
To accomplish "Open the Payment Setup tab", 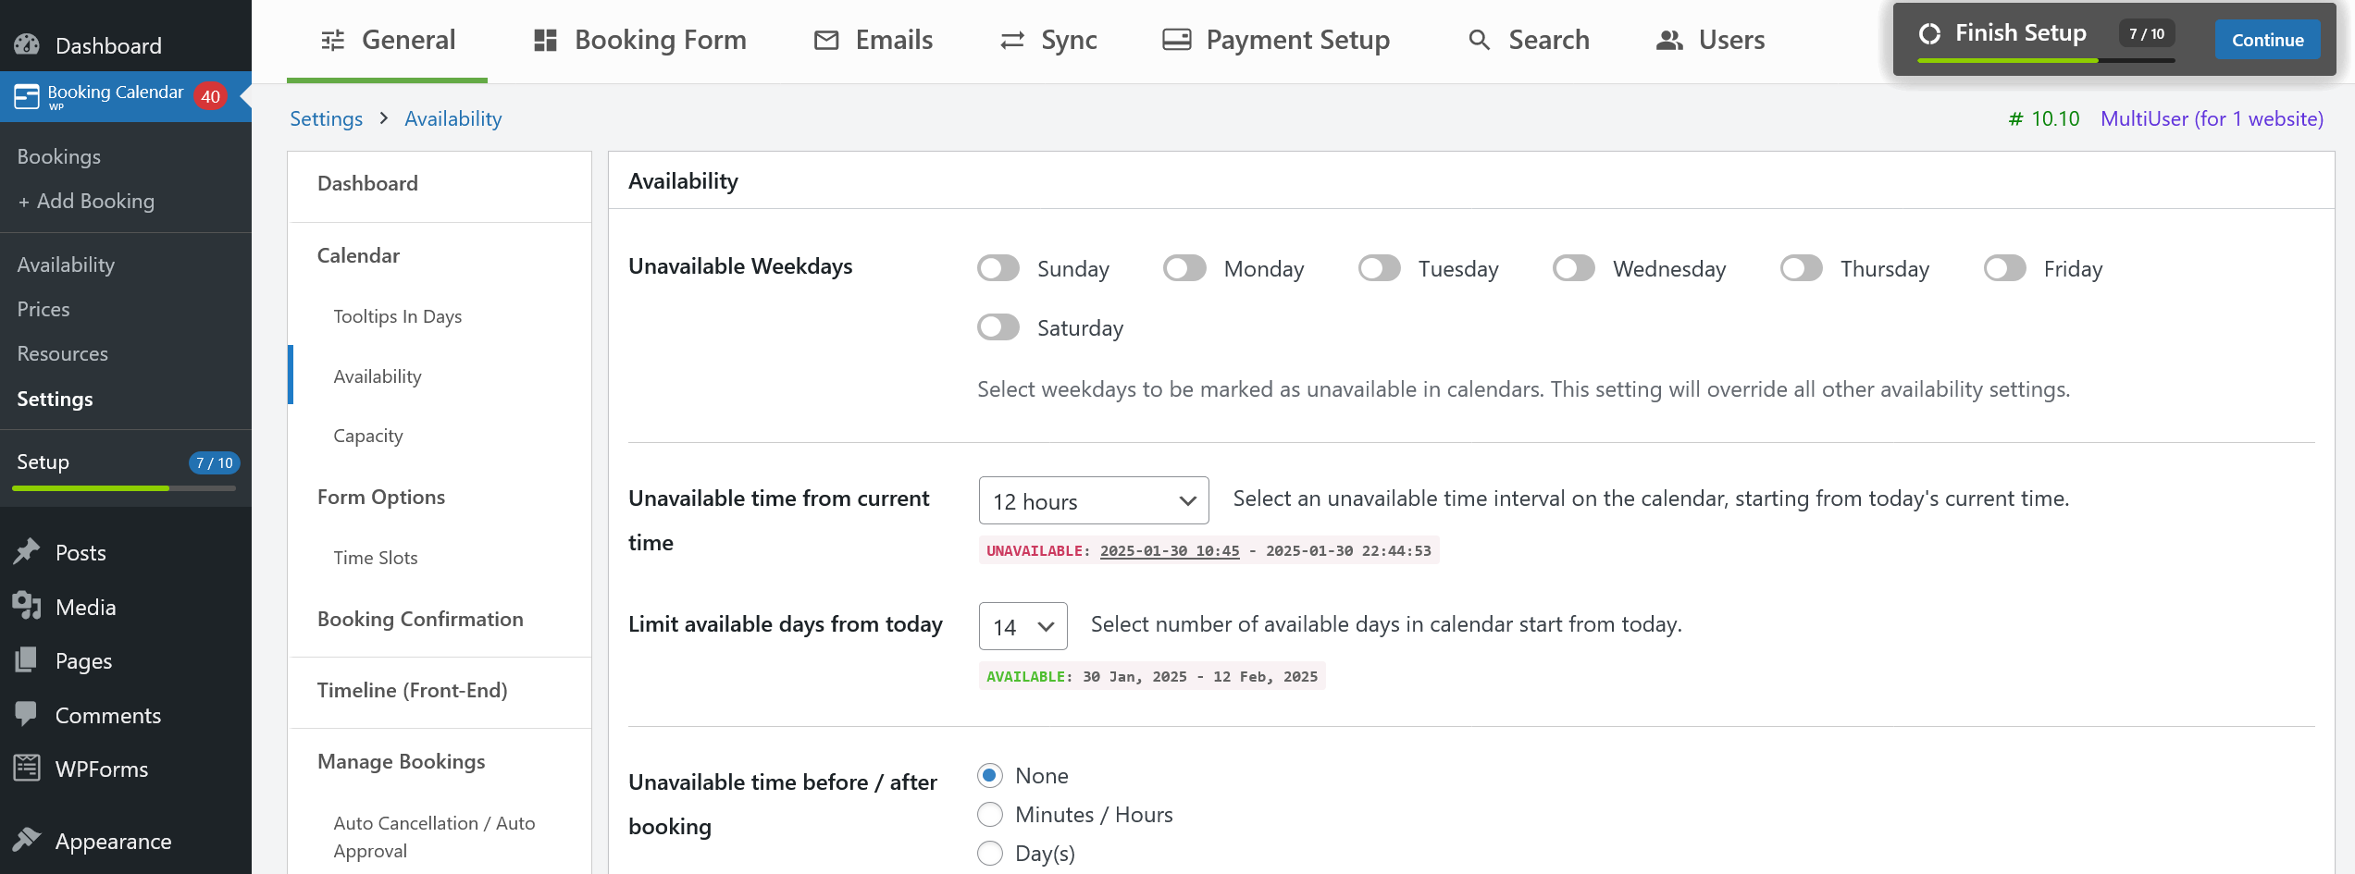I will (1276, 40).
